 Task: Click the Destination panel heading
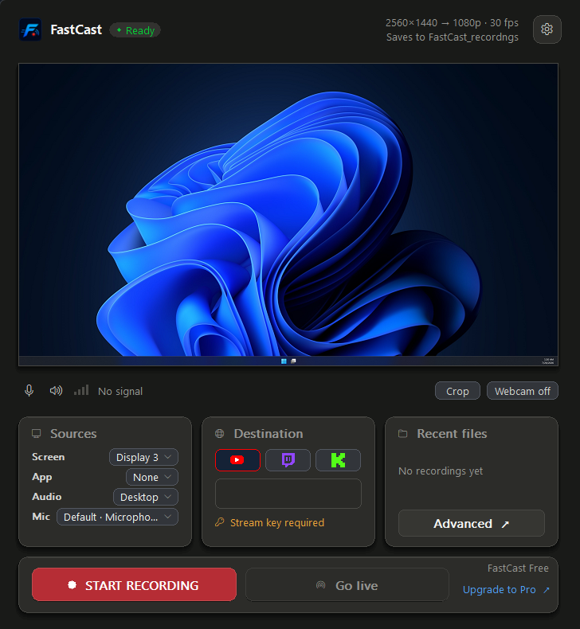(x=268, y=434)
